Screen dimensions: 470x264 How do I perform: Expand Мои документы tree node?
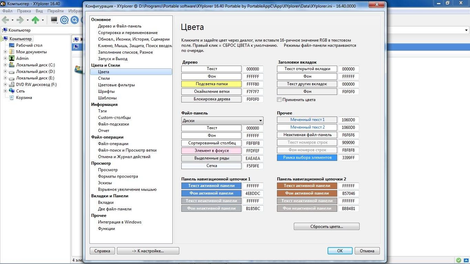click(5, 52)
